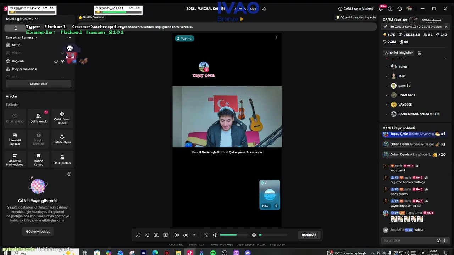Viewport: 454px width, 255px height.
Task: Click the 04:00:25 stream timer
Action: click(x=309, y=235)
